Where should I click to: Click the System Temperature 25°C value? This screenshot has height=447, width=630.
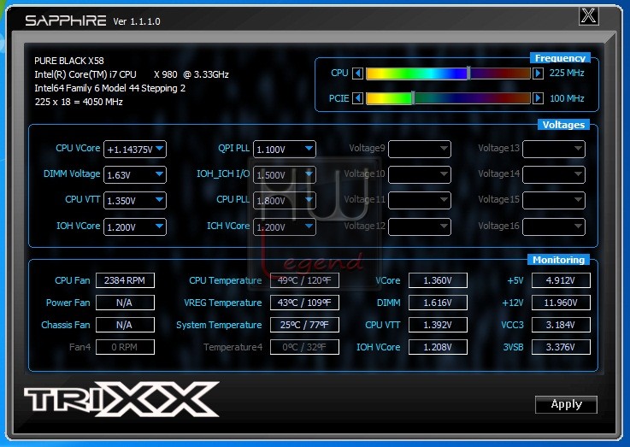click(304, 325)
